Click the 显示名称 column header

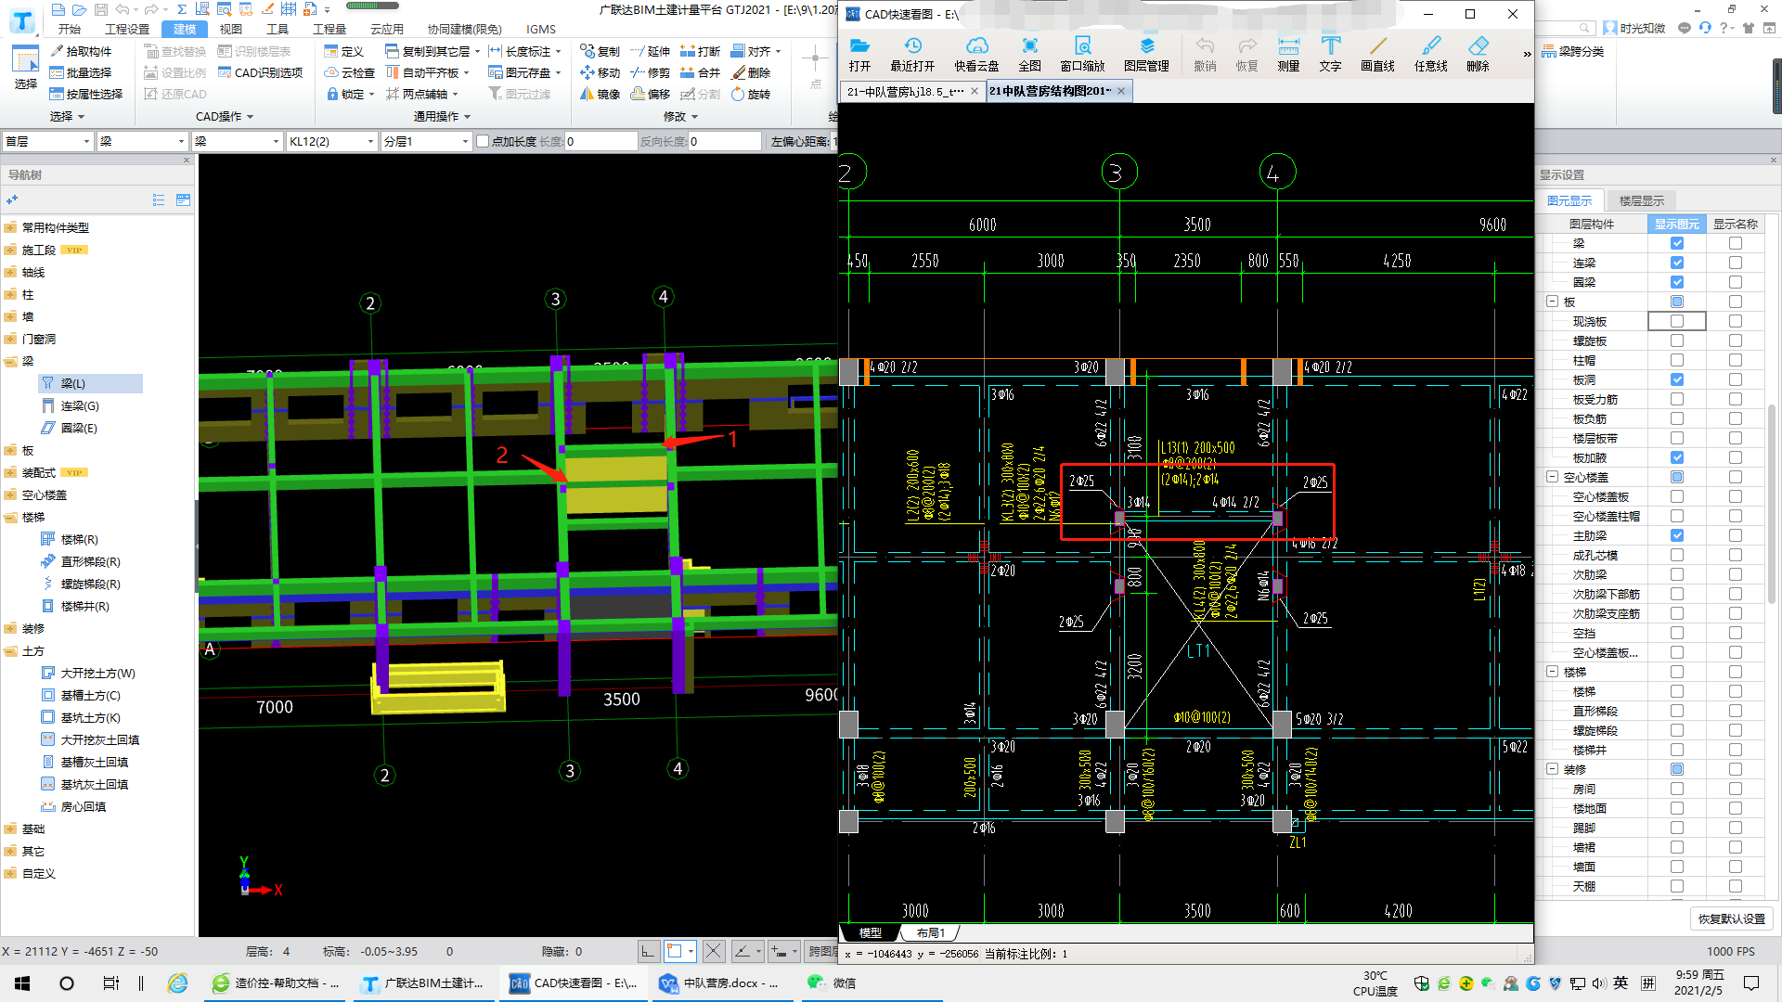[1735, 224]
